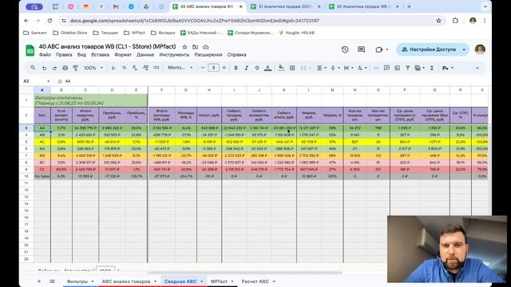This screenshot has width=511, height=287.
Task: Open the all sheets list
Action: point(52,281)
